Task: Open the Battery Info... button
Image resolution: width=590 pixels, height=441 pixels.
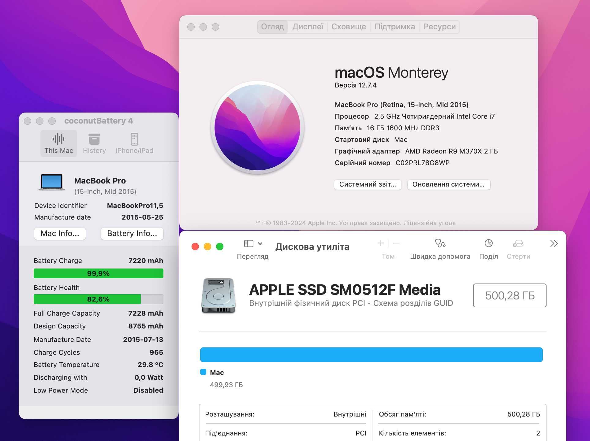Action: 132,234
